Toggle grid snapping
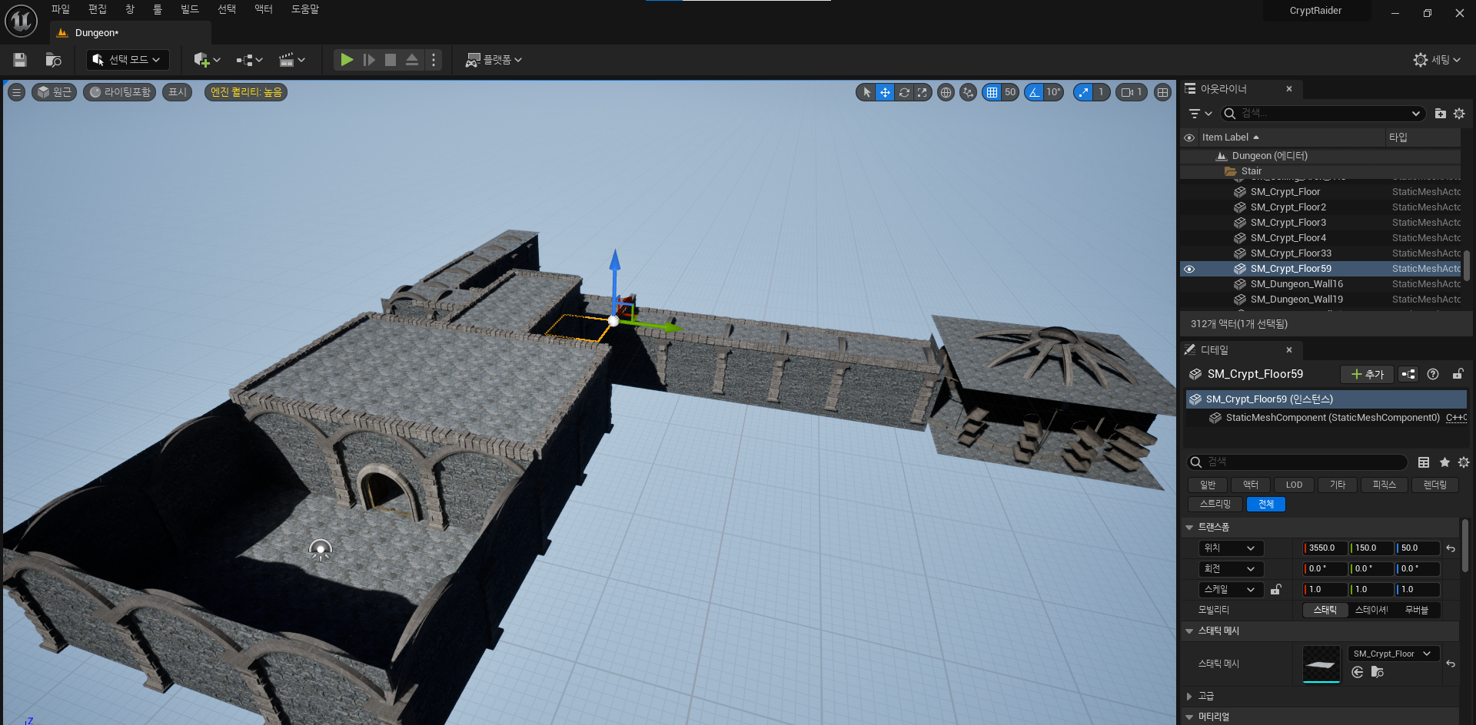 [x=992, y=92]
